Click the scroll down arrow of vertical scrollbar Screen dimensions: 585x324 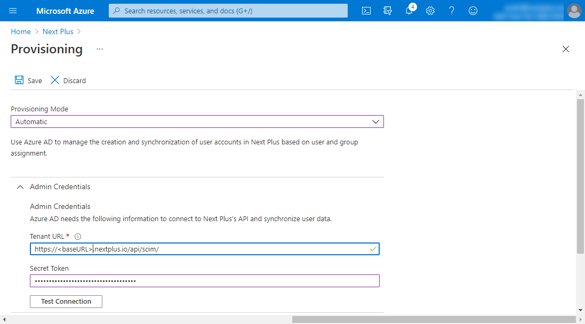point(580,310)
